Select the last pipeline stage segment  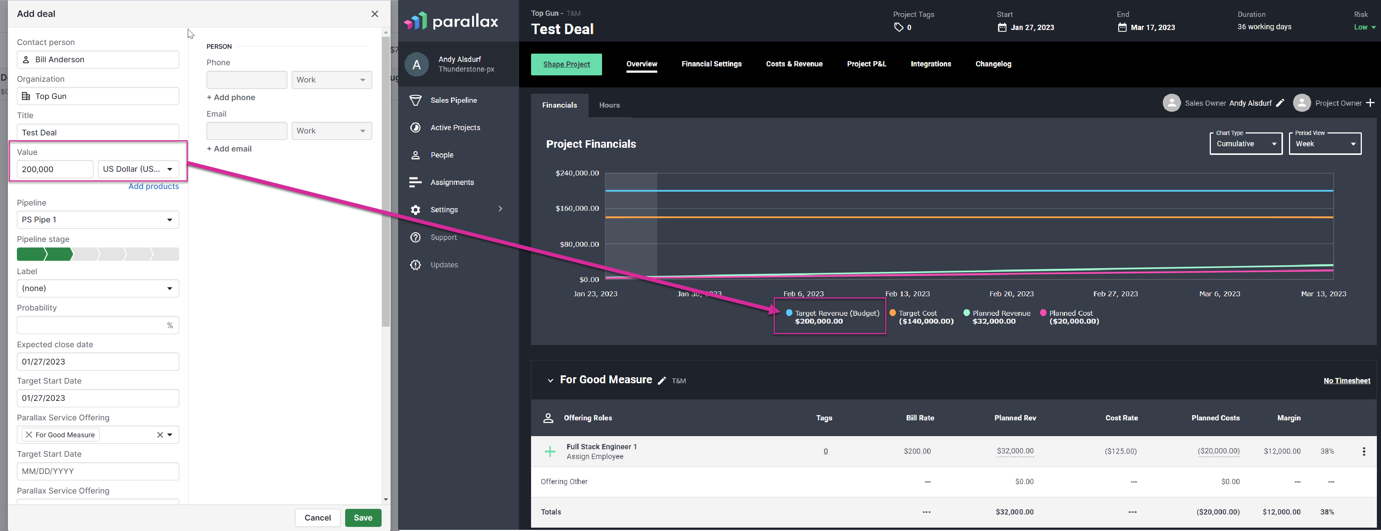click(166, 254)
